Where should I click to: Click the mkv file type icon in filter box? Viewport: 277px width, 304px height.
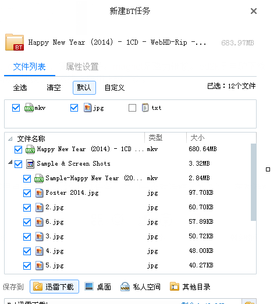point(29,108)
